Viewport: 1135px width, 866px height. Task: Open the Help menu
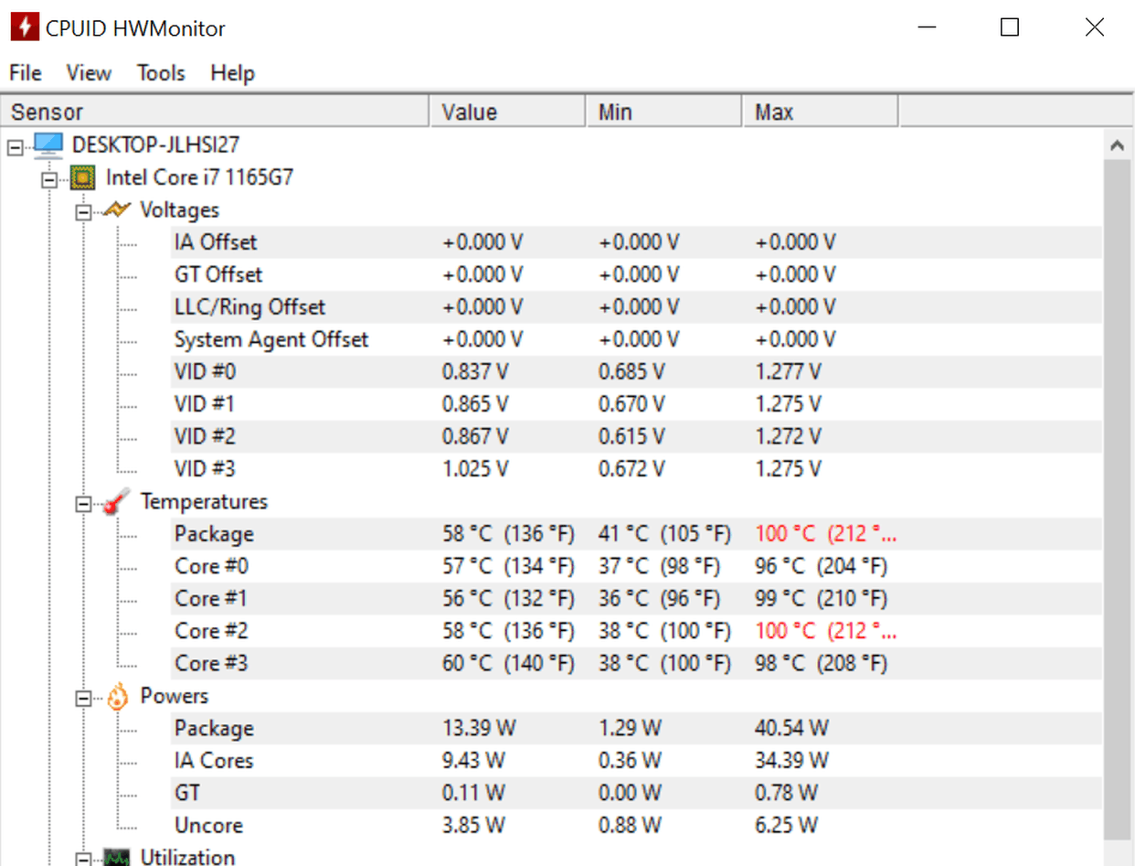[232, 73]
